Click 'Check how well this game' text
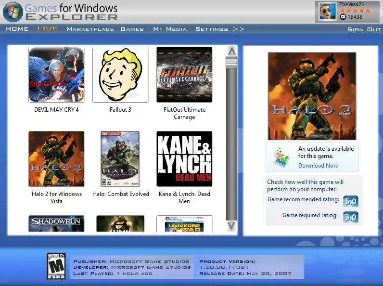 tap(306, 185)
